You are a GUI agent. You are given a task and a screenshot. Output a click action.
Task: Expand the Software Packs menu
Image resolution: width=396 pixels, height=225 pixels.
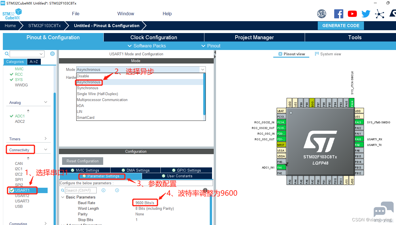[147, 46]
